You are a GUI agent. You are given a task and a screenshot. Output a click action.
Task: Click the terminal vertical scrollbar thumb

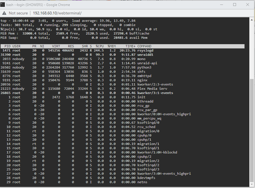pyautogui.click(x=252, y=130)
